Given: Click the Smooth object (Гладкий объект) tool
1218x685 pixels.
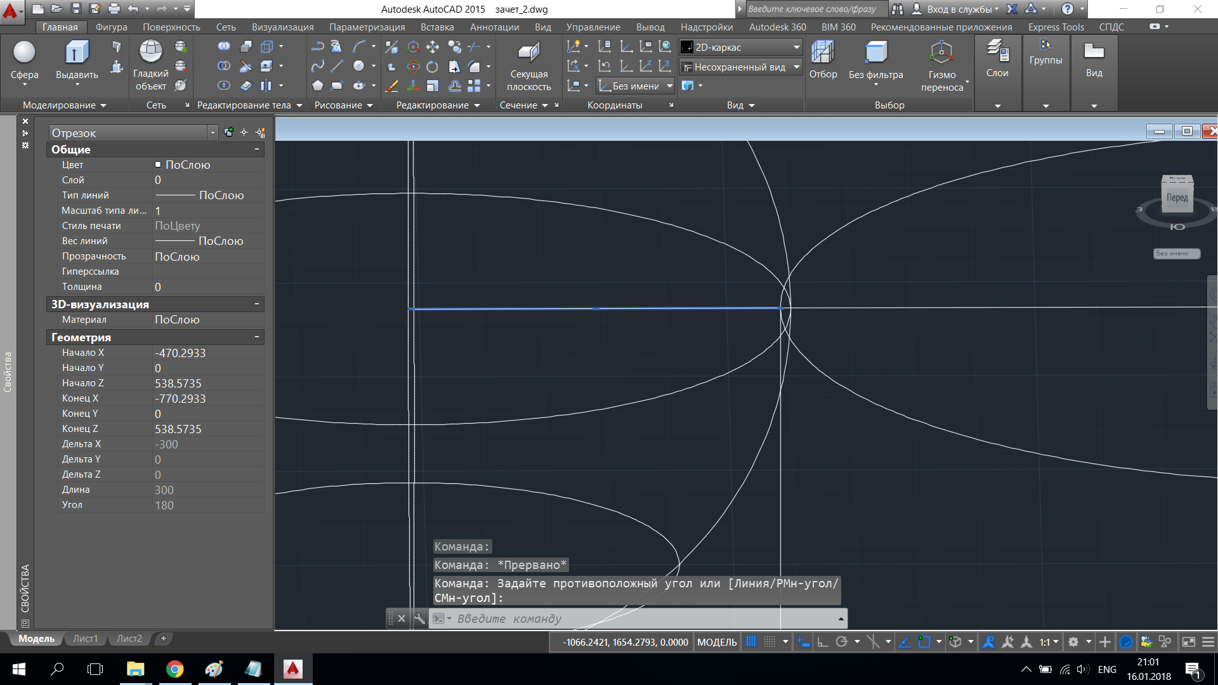Looking at the screenshot, I should pos(150,65).
